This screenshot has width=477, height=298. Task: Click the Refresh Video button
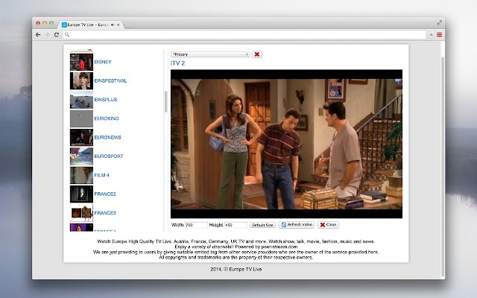297,225
